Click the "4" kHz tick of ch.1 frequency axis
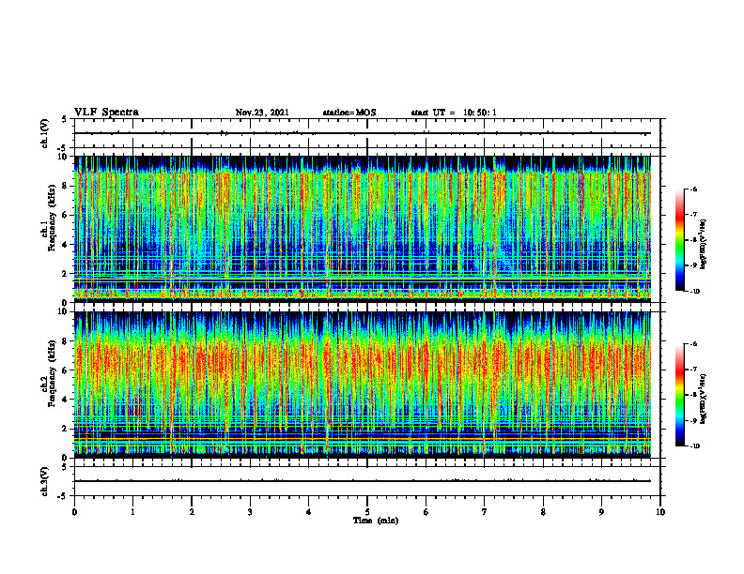 click(x=66, y=245)
